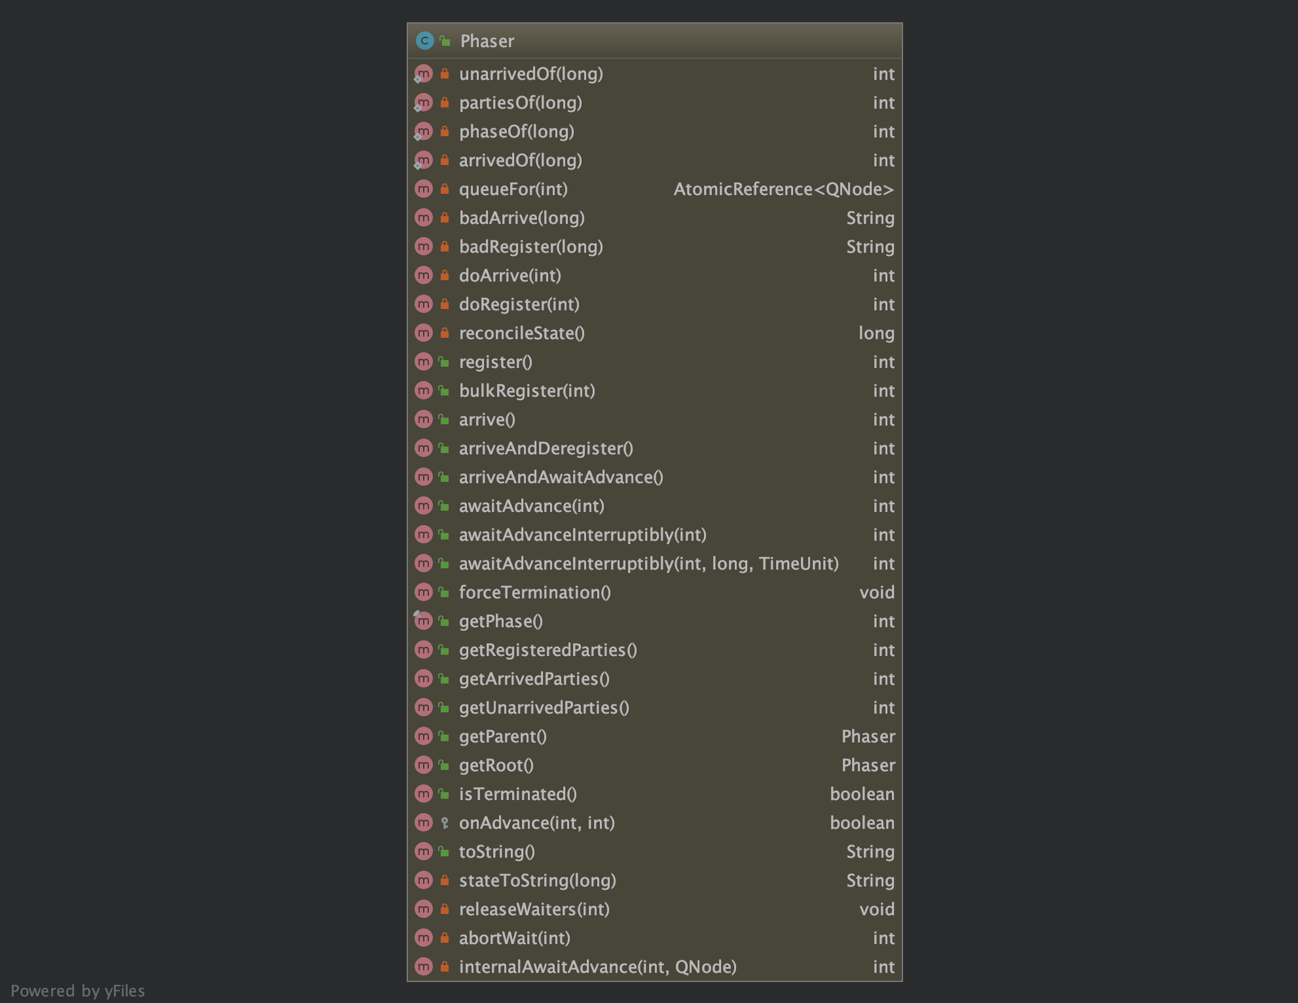1298x1003 pixels.
Task: Click the AtomicReference<QNode> return type of queueFor
Action: (784, 189)
